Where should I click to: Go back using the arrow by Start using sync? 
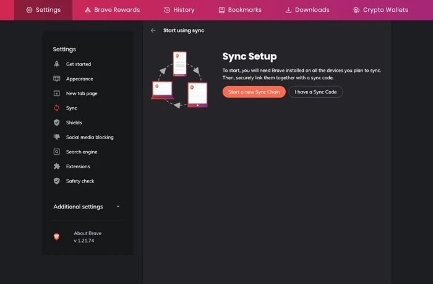coord(153,31)
